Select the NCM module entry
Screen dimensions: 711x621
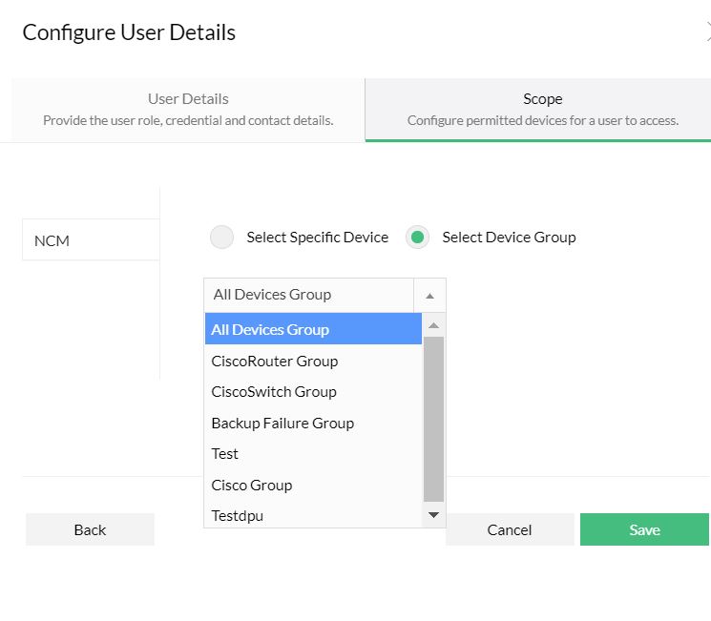tap(91, 240)
